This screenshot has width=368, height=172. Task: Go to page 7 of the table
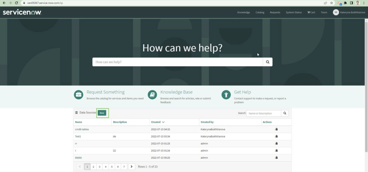124,167
